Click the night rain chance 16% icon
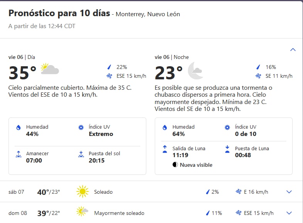 click(x=258, y=67)
